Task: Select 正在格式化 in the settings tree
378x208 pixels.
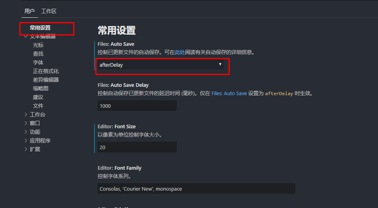Action: (46, 71)
